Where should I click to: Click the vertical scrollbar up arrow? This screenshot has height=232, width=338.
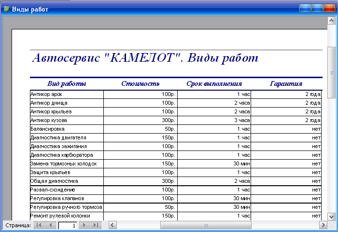pyautogui.click(x=332, y=20)
